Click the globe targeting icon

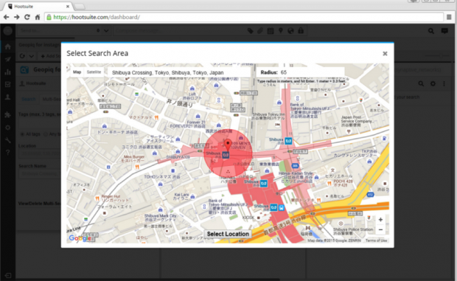click(x=290, y=30)
